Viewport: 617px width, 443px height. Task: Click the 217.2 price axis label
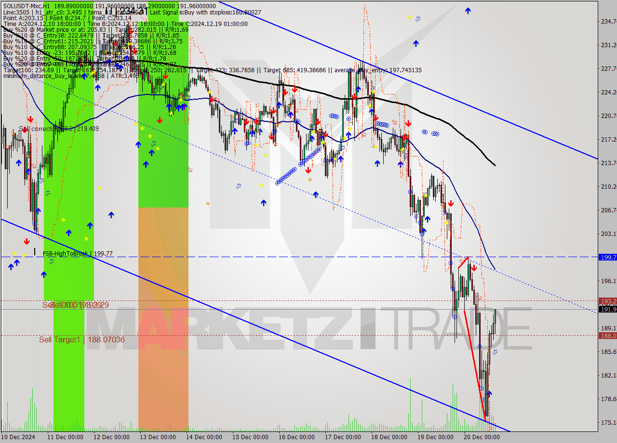tap(608, 139)
